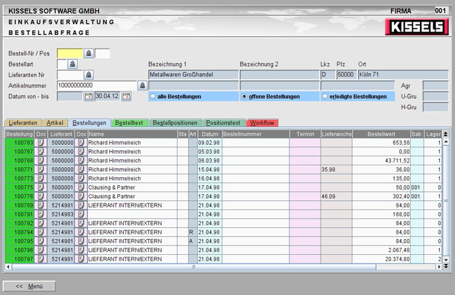Sort by Termin column header
455x295 pixels.
pos(305,134)
